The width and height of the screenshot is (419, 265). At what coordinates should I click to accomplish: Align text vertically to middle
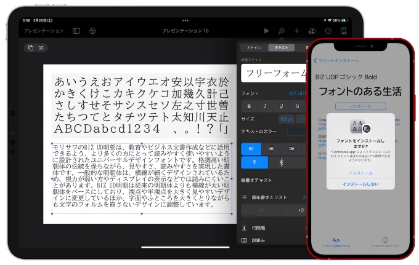tap(281, 162)
